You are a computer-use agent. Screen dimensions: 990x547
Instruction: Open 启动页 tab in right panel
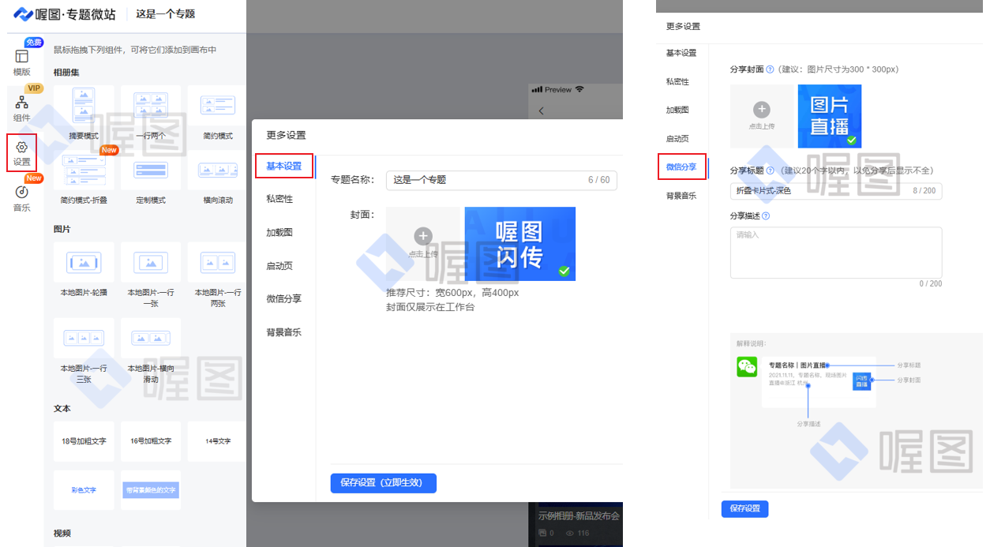pyautogui.click(x=677, y=138)
